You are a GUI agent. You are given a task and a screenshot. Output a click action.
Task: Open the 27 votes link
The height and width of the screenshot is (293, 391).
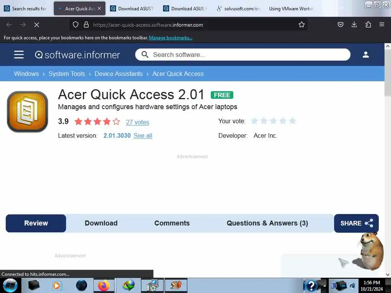pos(137,122)
